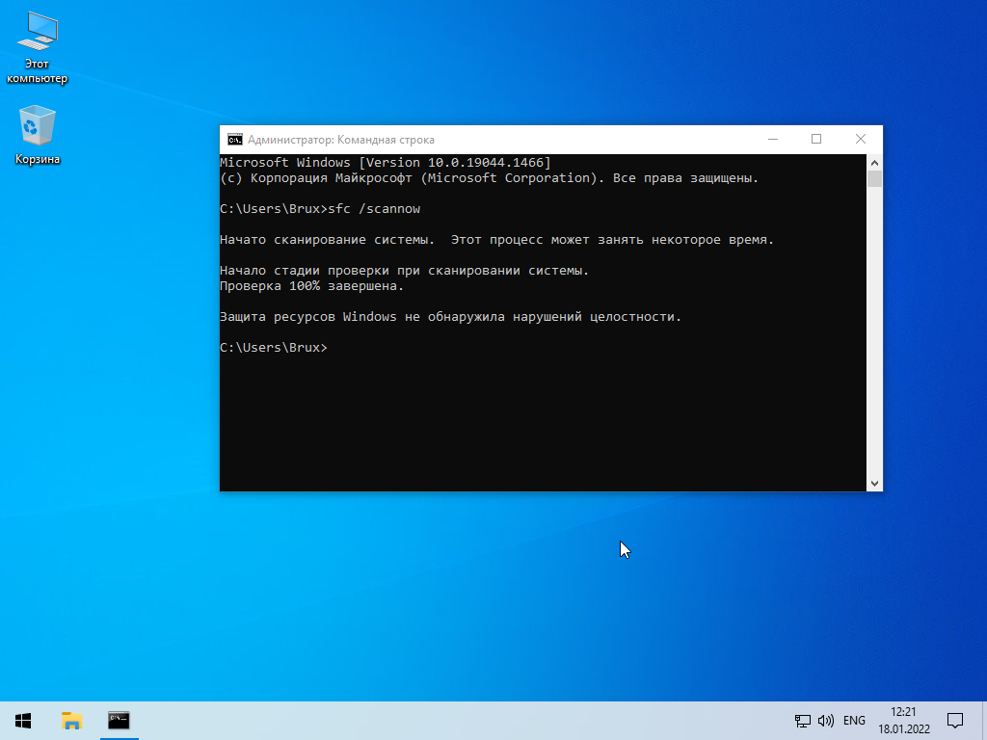Click the scrollbar down arrow in the console
This screenshot has height=740, width=987.
click(x=874, y=484)
